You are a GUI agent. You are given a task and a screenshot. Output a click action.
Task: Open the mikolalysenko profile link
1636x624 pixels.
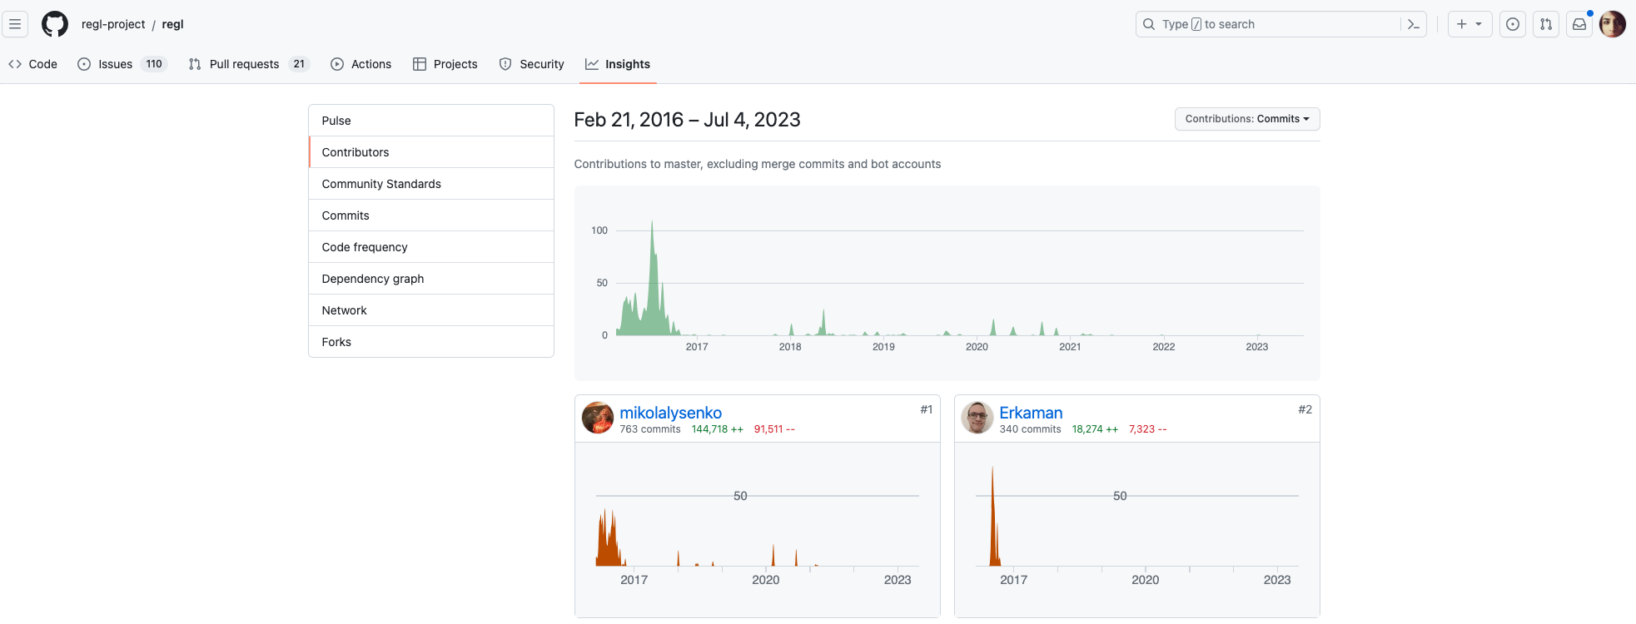click(x=670, y=413)
